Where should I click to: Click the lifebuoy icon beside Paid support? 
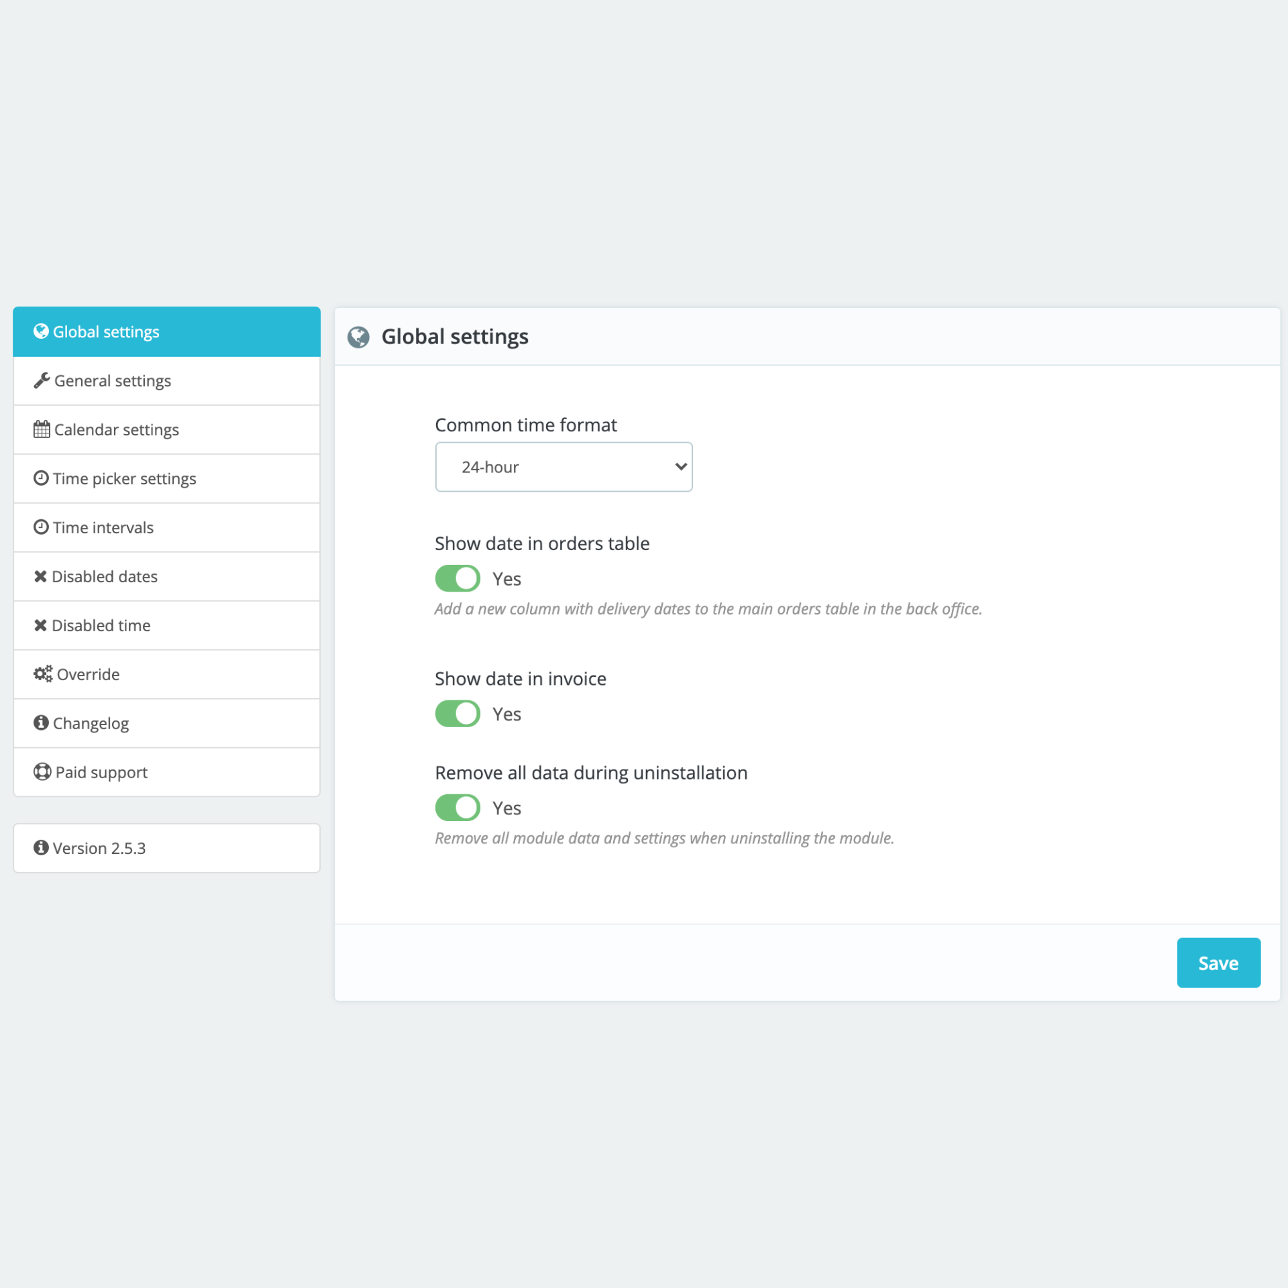pos(42,771)
